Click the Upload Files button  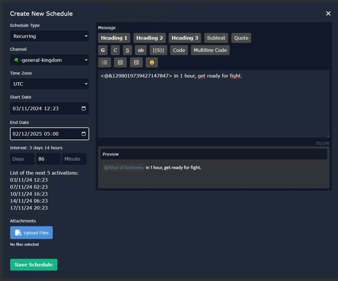31,232
